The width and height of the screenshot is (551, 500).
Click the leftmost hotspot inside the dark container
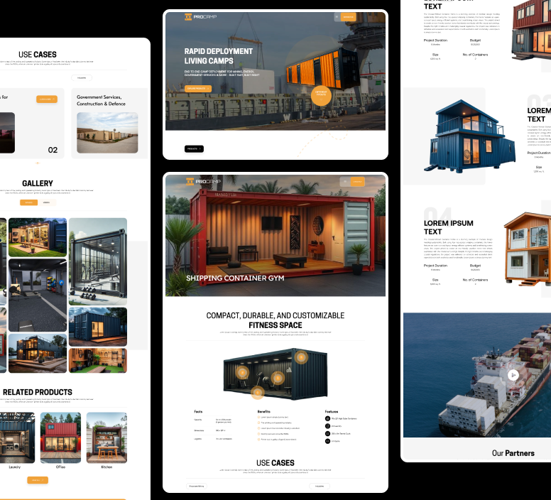[x=242, y=372]
